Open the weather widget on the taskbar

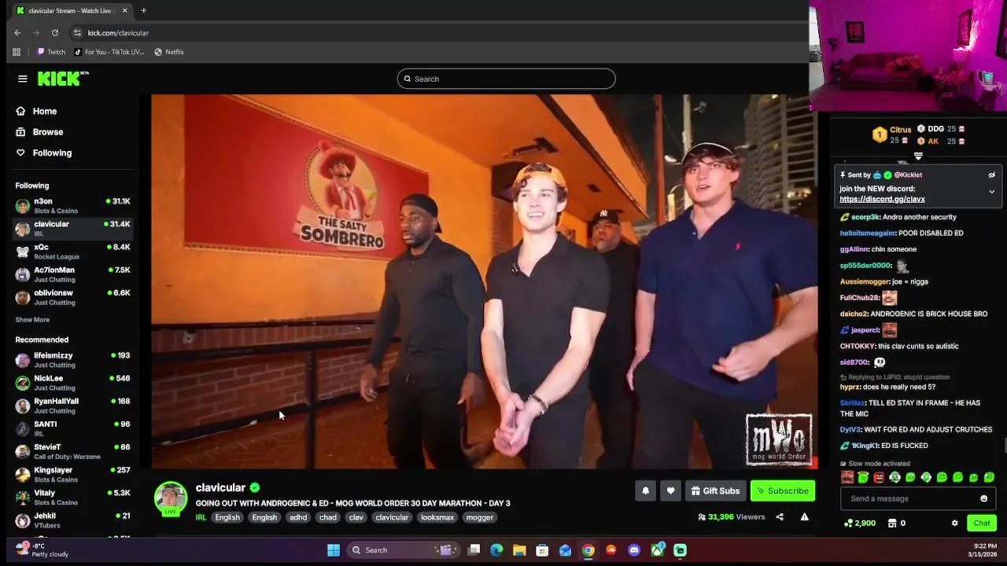click(42, 549)
